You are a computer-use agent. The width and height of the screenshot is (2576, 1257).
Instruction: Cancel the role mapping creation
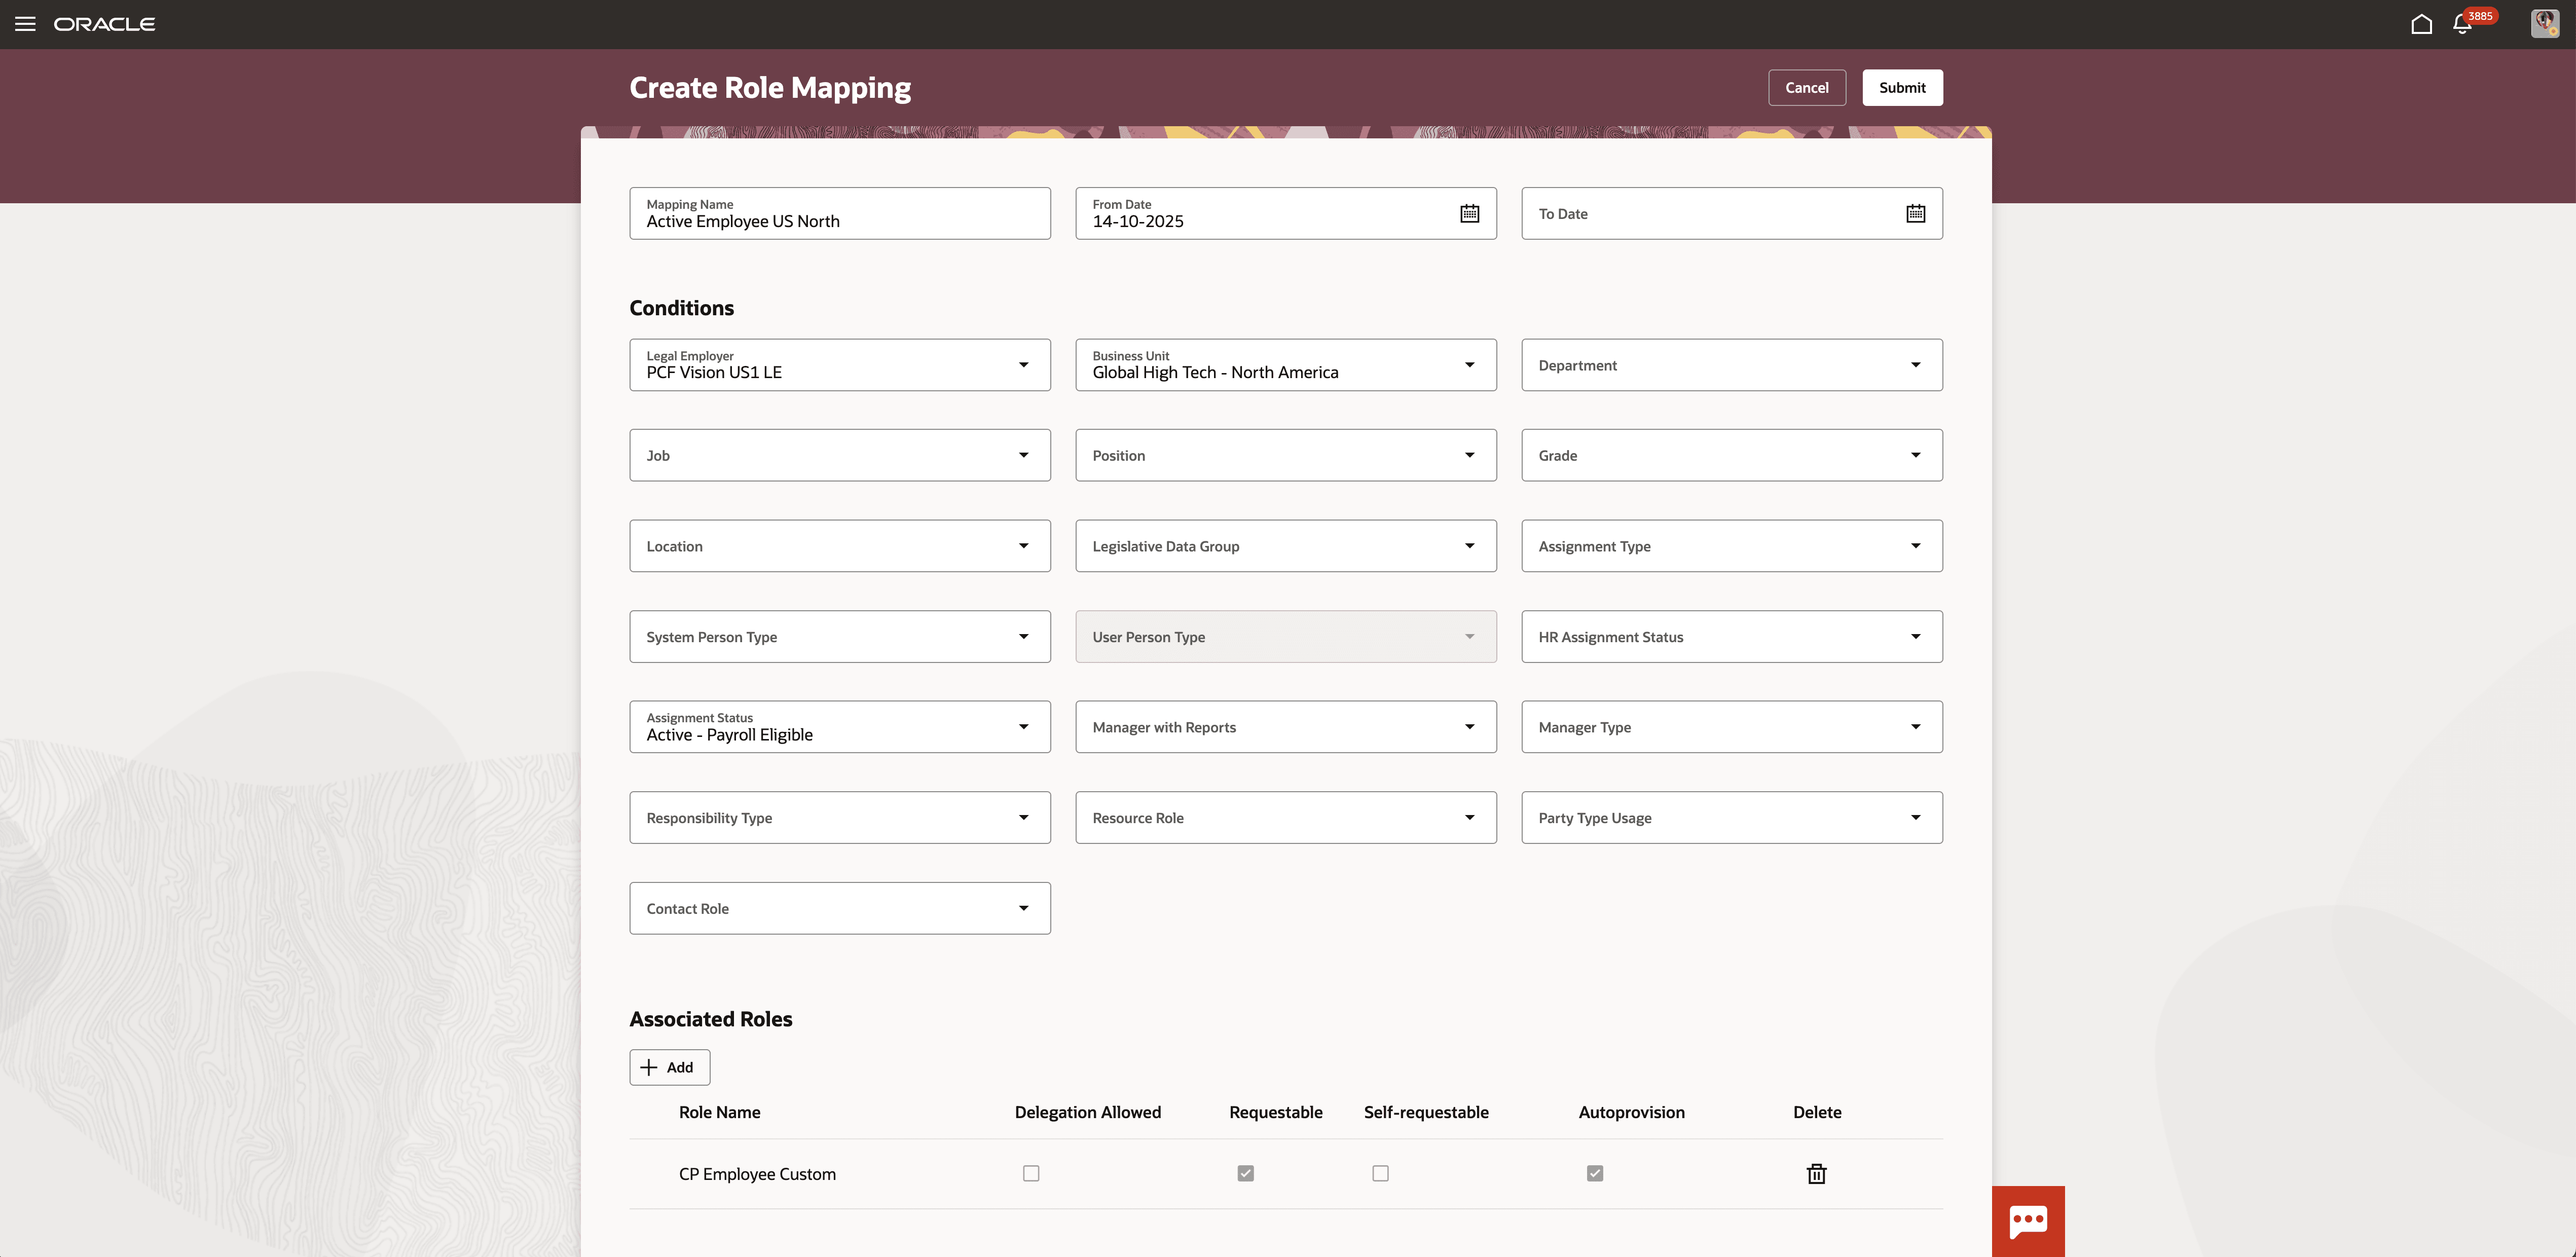[x=1806, y=87]
